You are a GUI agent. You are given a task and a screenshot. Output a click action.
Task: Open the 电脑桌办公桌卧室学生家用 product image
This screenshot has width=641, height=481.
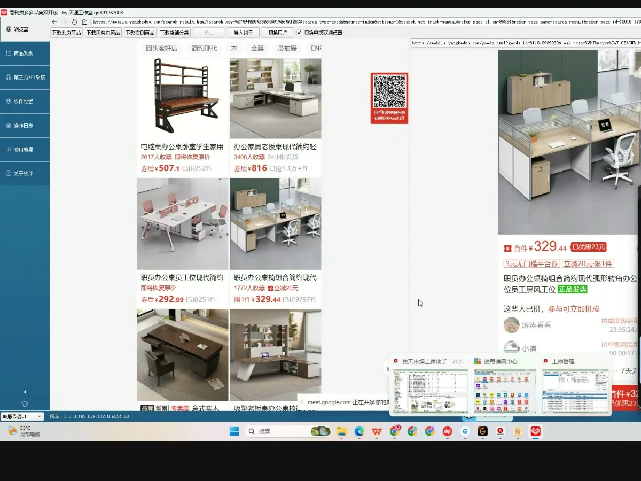pos(183,98)
